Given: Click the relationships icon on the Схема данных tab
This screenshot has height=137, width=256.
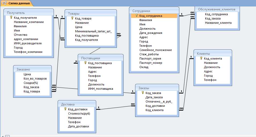Looking at the screenshot, I should click(x=4, y=3).
